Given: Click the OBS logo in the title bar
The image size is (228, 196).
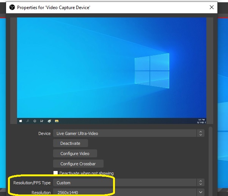Looking at the screenshot, I should [11, 7].
